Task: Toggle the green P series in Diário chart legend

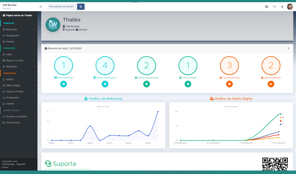Action: point(281,114)
